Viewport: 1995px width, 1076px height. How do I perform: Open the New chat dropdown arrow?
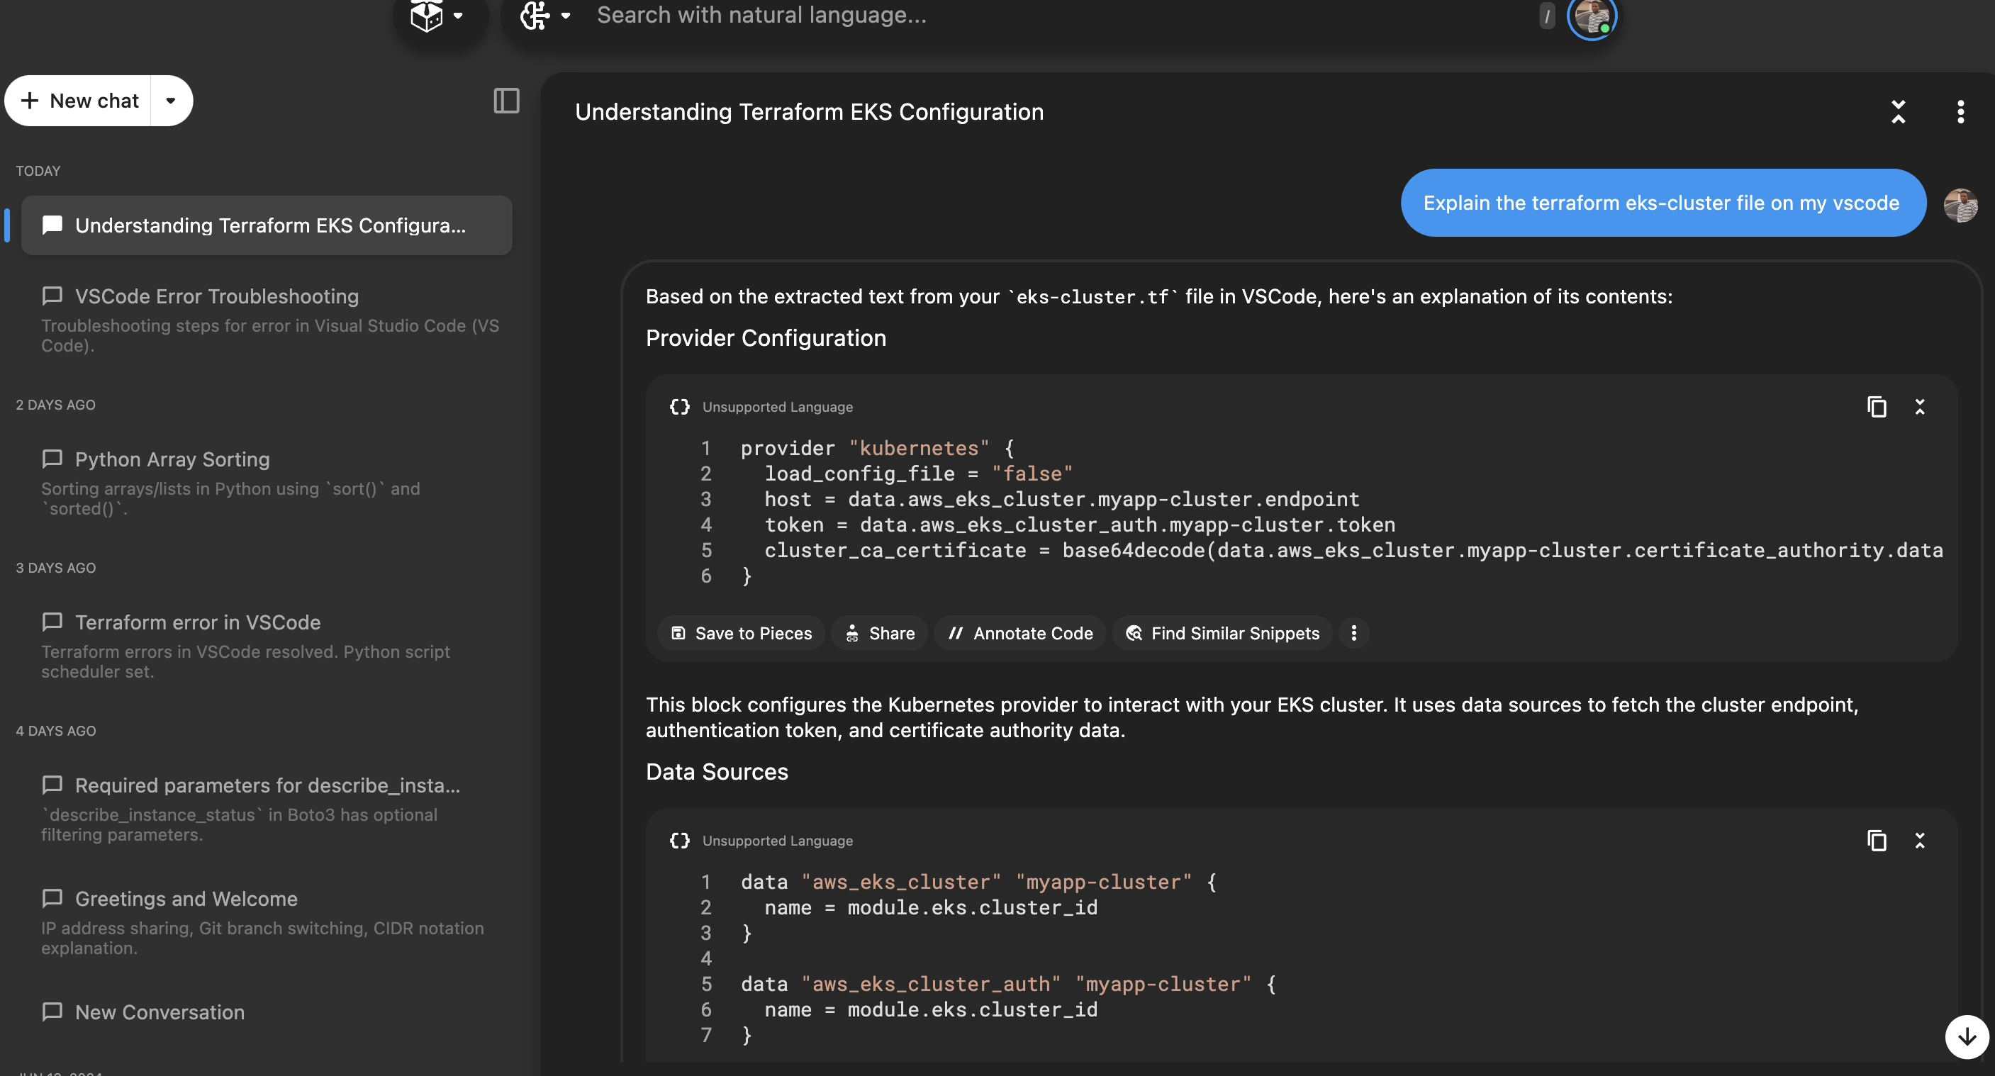[171, 101]
